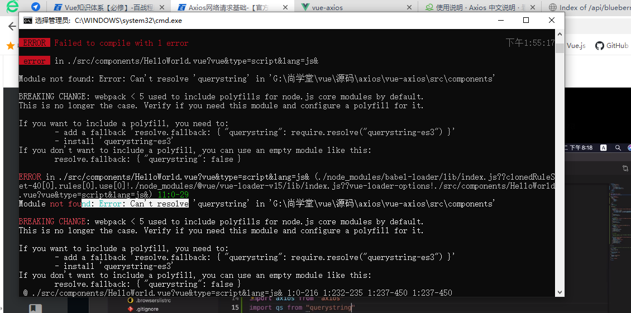
Task: Click the cmd scrollbar down arrow
Action: pyautogui.click(x=560, y=292)
